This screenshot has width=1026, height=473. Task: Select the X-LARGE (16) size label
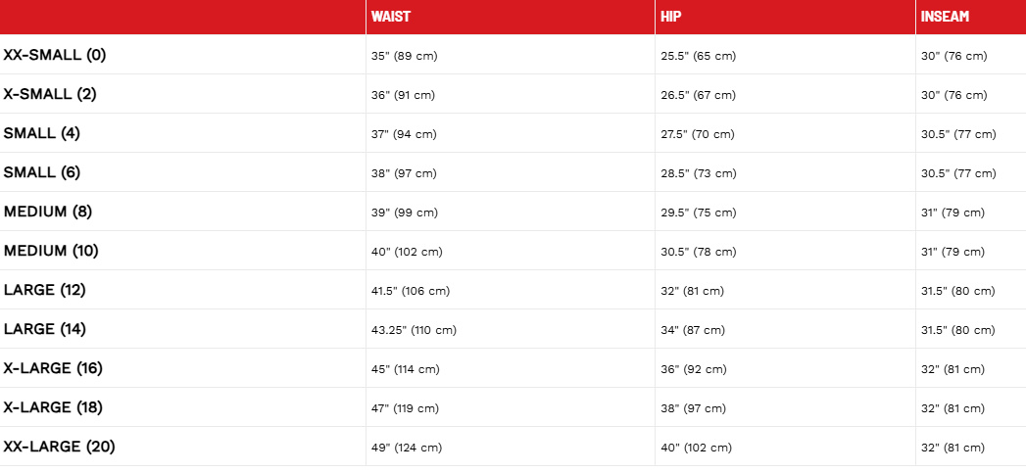pyautogui.click(x=53, y=368)
